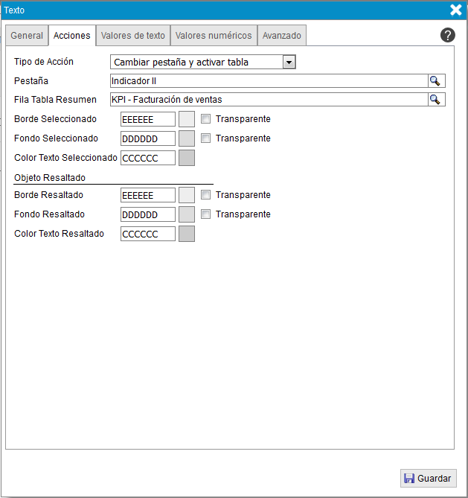Open the help question mark icon
468x498 pixels.
[x=447, y=35]
